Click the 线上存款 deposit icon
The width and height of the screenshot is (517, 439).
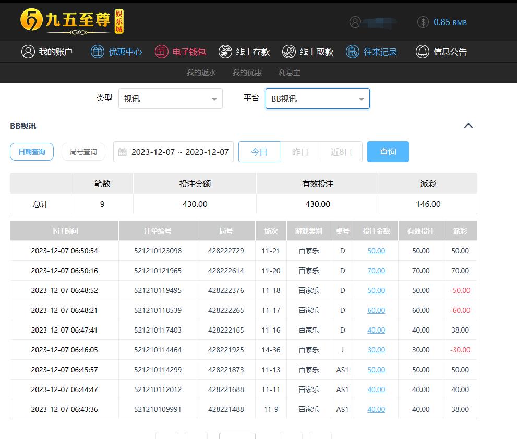(225, 52)
